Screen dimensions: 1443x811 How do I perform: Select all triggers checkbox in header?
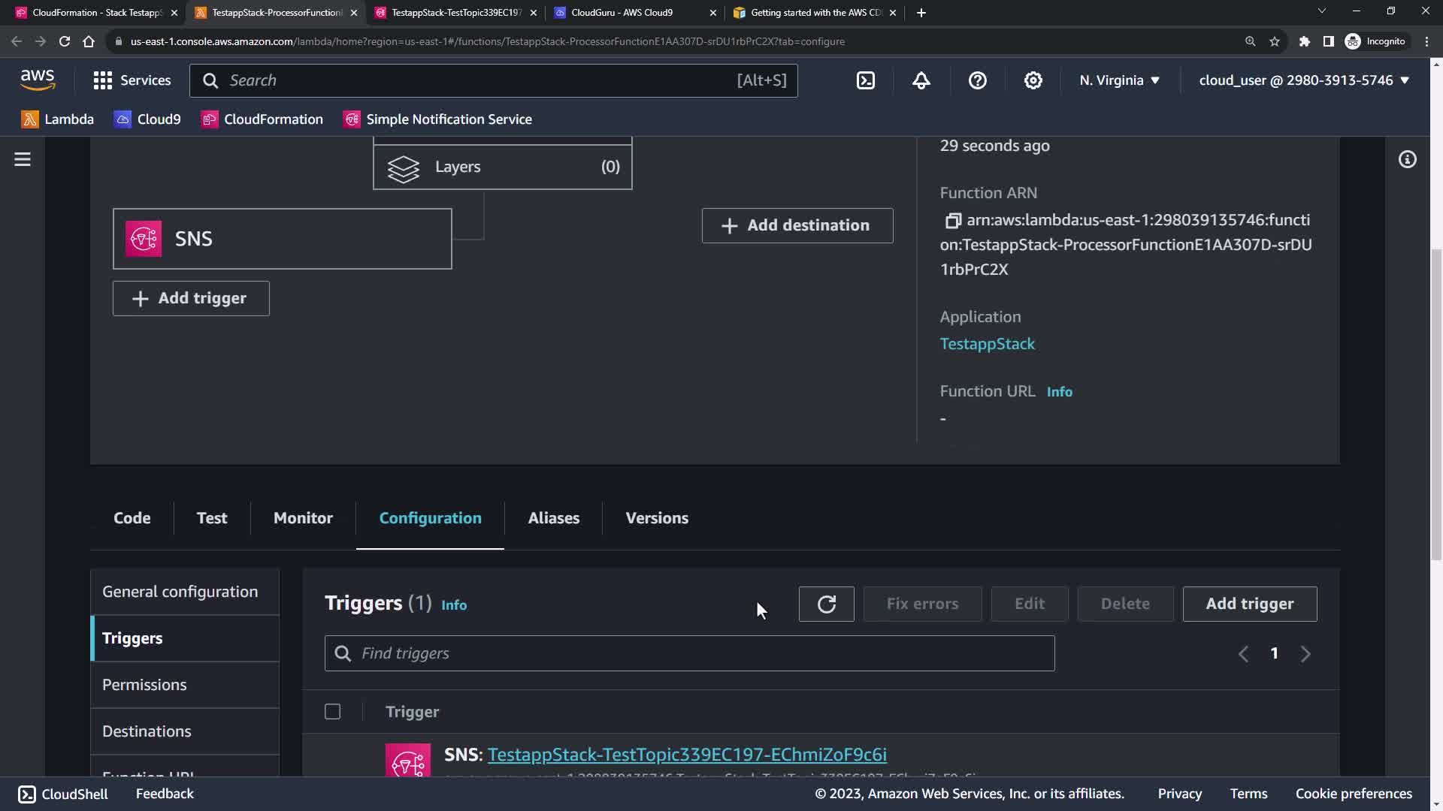332,712
